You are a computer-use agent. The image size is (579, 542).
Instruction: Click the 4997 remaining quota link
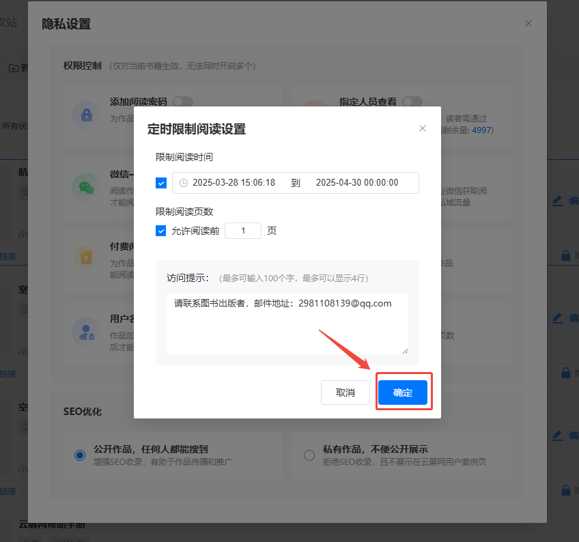tap(481, 130)
